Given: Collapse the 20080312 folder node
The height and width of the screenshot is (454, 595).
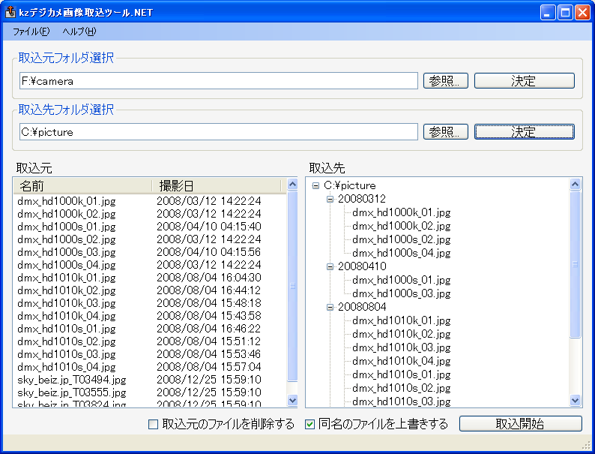Looking at the screenshot, I should (330, 199).
